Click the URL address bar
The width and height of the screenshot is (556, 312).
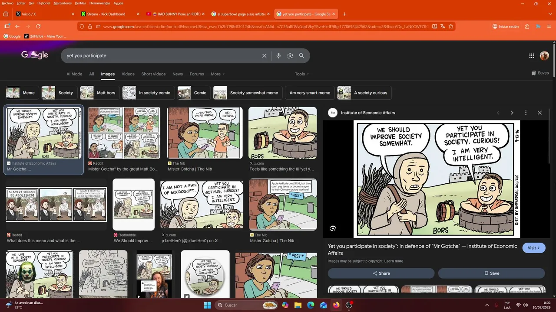pos(265,26)
